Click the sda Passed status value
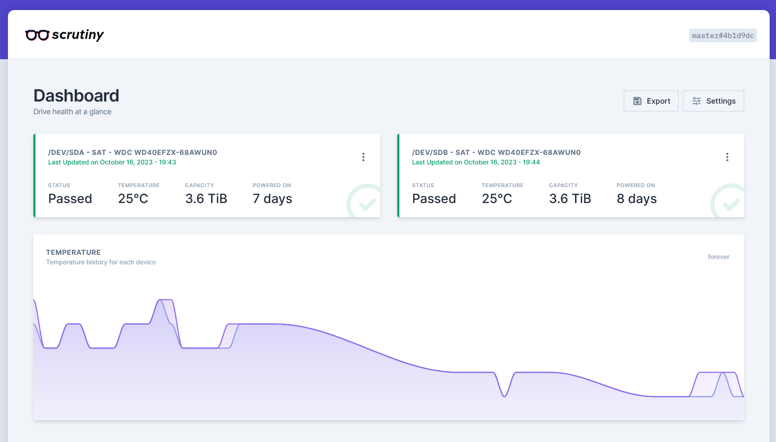This screenshot has width=776, height=442. (70, 199)
